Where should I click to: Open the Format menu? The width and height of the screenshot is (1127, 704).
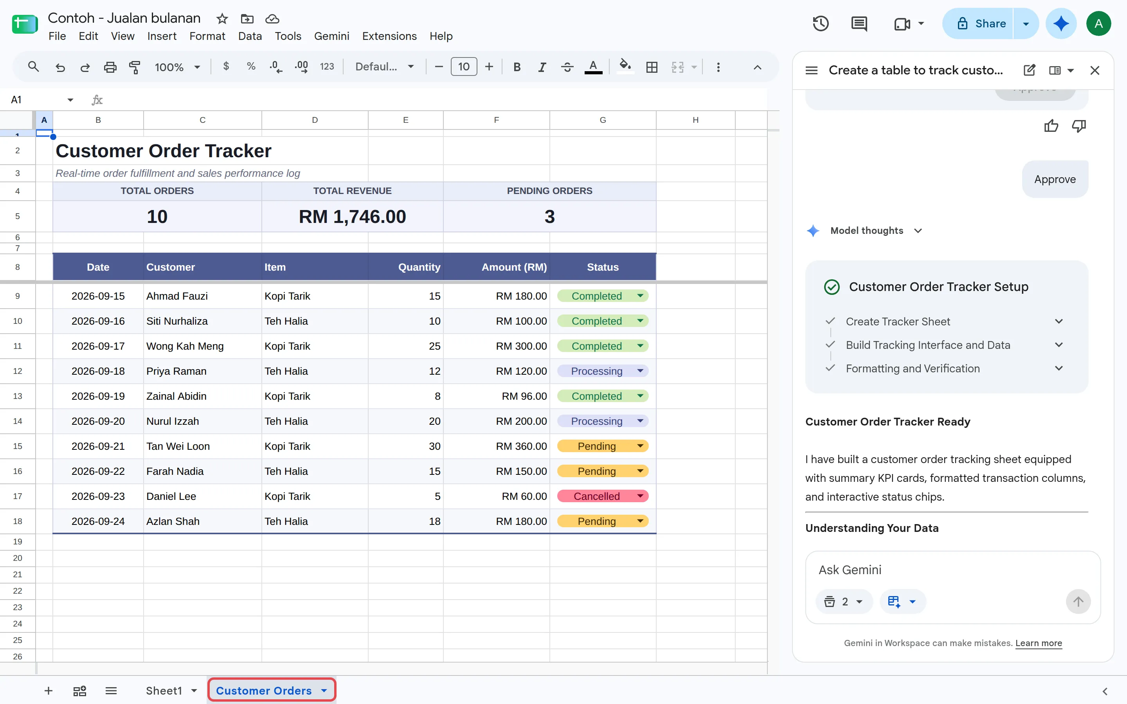(207, 36)
